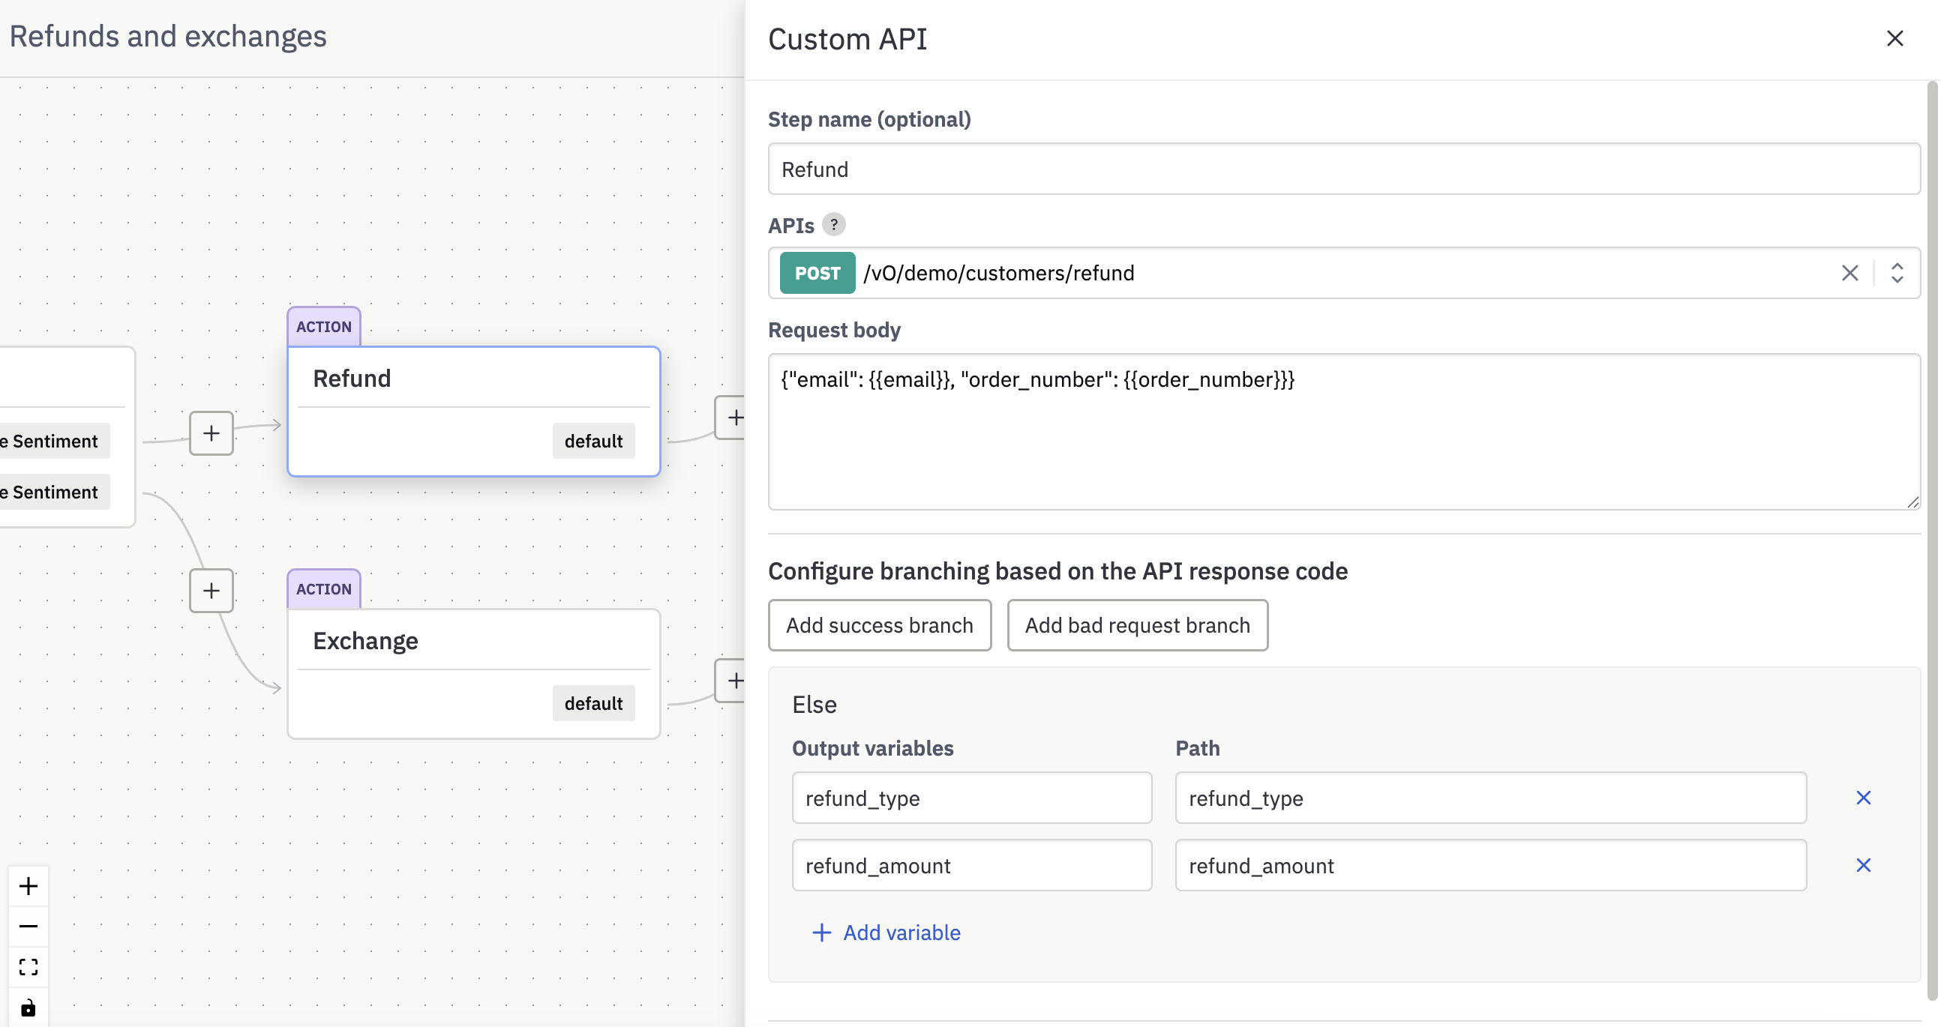Image resolution: width=1941 pixels, height=1027 pixels.
Task: Edit refund_type path field
Action: 1489,798
